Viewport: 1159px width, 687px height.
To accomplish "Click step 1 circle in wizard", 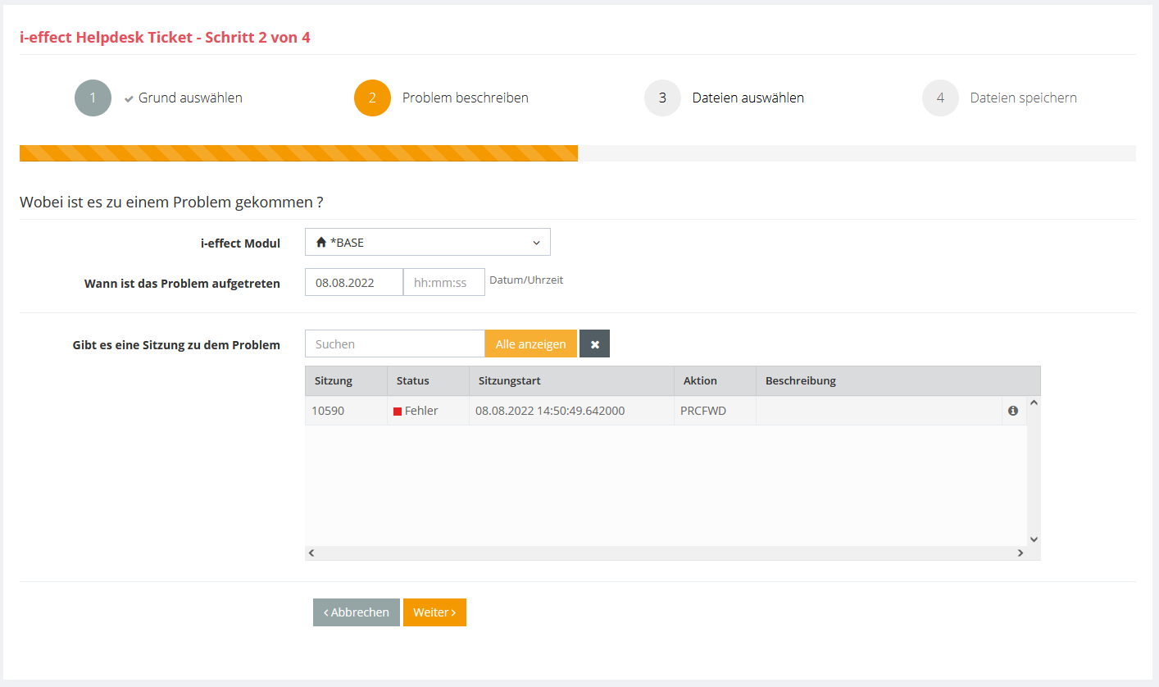I will coord(93,98).
